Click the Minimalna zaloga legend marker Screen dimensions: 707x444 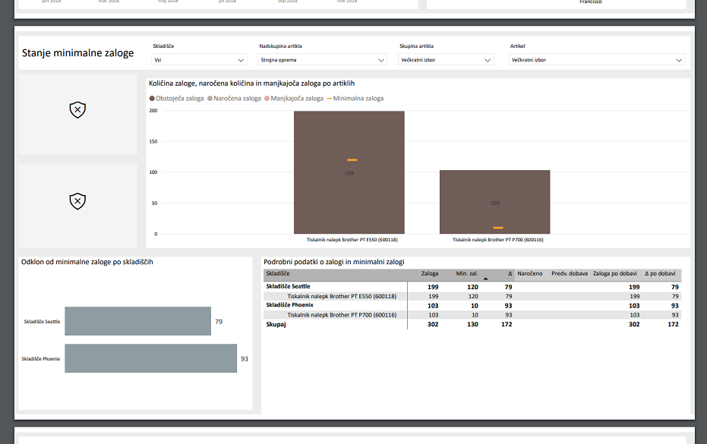pyautogui.click(x=330, y=98)
